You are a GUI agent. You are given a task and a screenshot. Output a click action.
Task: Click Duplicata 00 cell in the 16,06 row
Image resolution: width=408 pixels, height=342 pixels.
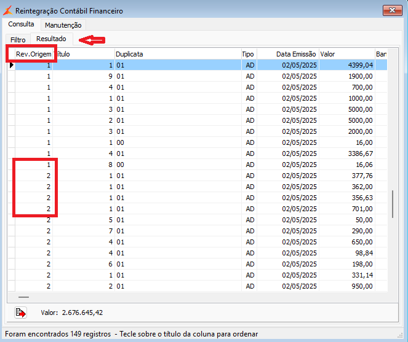point(178,165)
